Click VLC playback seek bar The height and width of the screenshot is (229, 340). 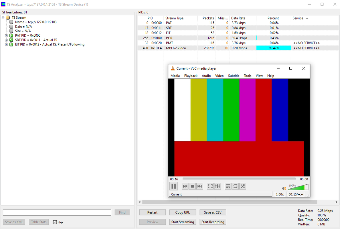239,179
